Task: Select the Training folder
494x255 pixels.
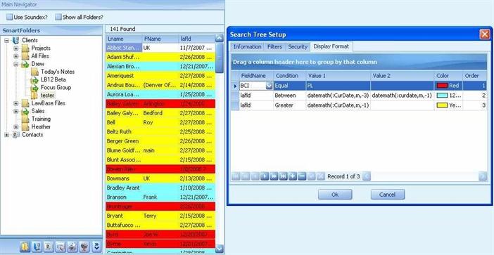Action: (41, 119)
